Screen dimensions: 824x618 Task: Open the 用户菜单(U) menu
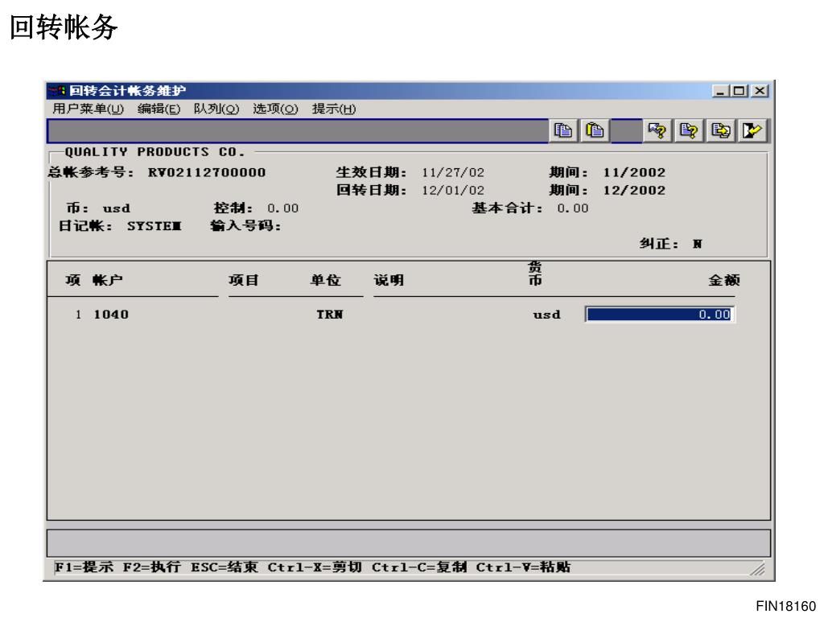(88, 109)
